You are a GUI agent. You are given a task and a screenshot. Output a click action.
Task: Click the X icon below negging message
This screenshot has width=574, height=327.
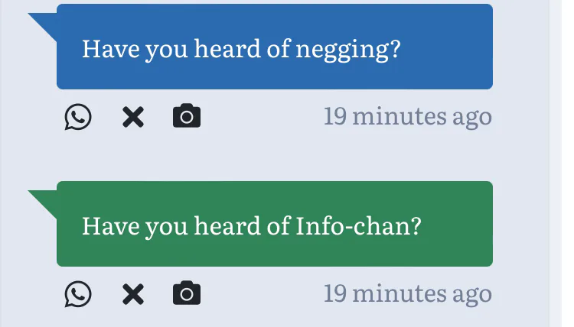click(x=133, y=117)
